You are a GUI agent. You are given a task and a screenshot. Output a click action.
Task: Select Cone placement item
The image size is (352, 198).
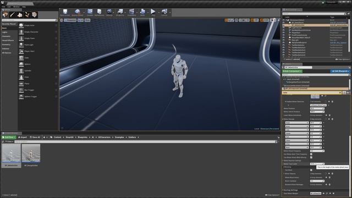point(38,77)
